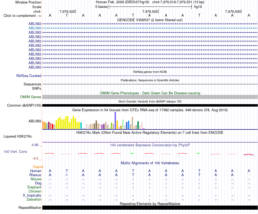Image resolution: width=258 pixels, height=214 pixels.
Task: Select the Rhesus alignment row label
Action: [35, 175]
